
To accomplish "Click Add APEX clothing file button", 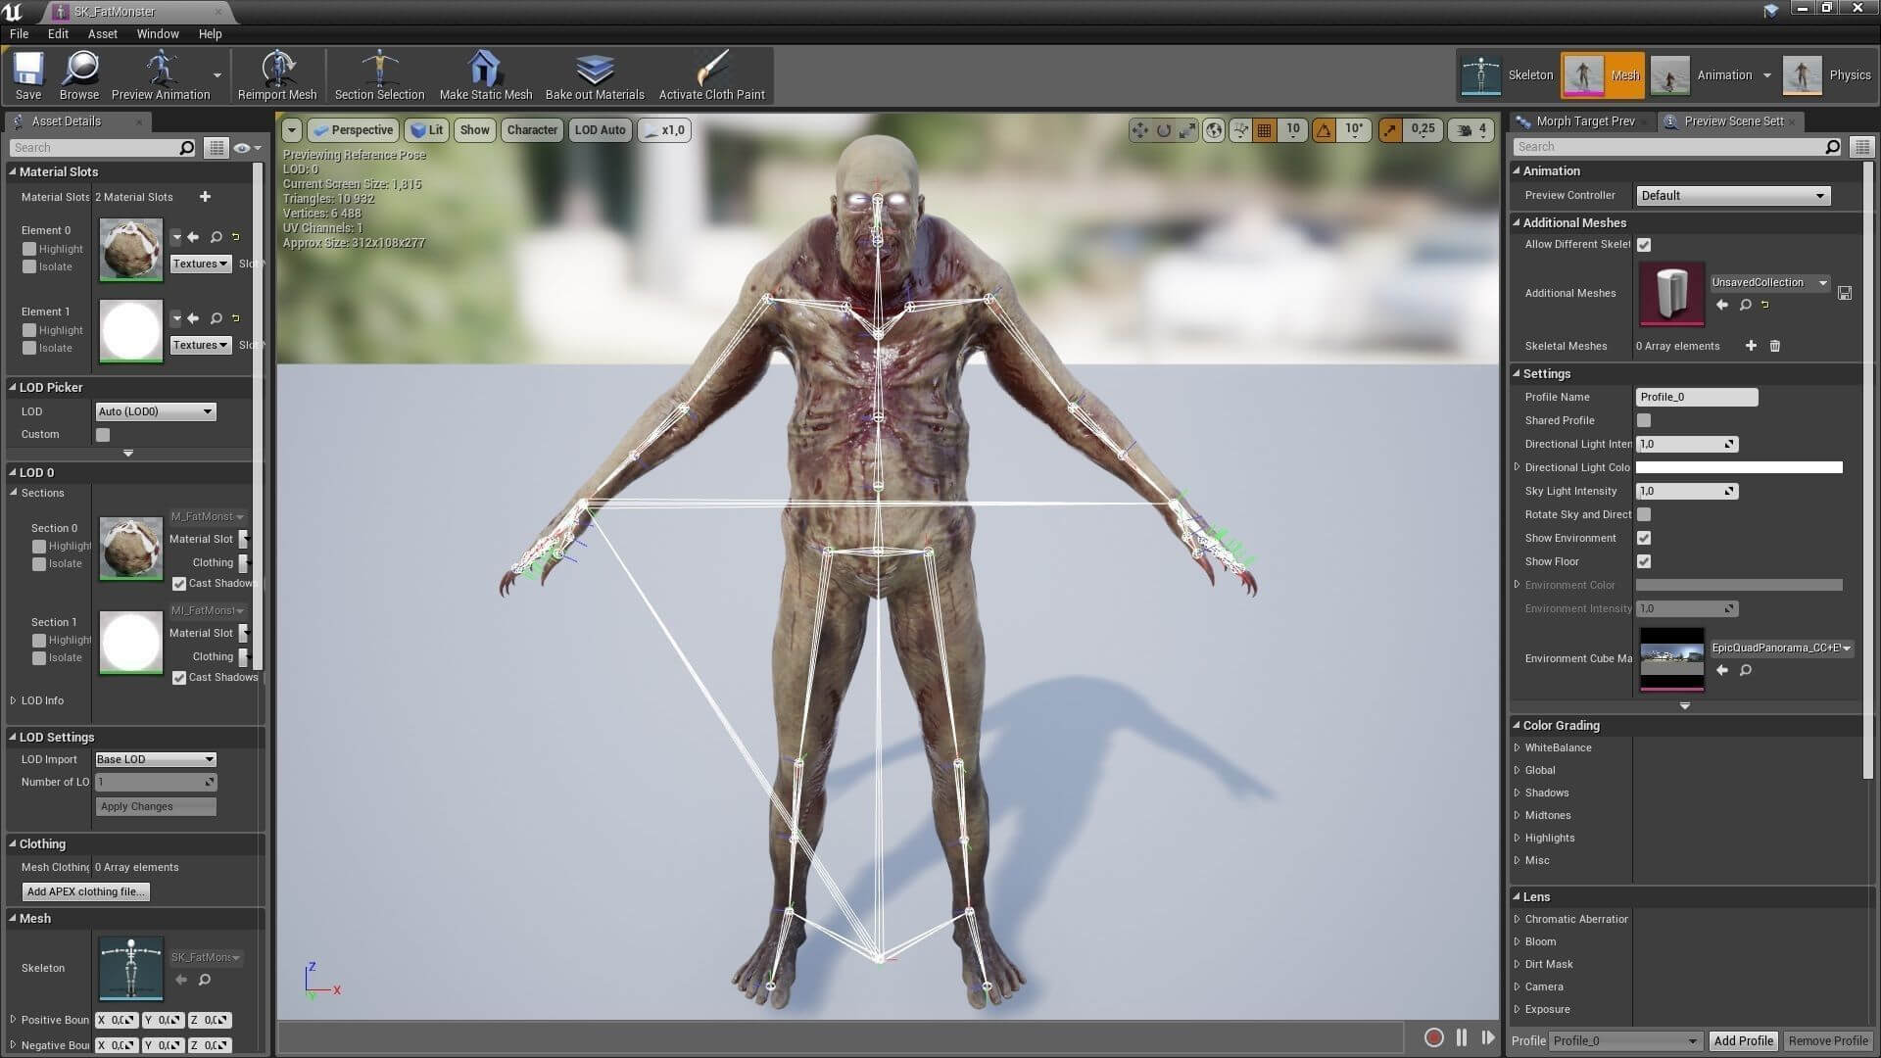I will pyautogui.click(x=86, y=891).
